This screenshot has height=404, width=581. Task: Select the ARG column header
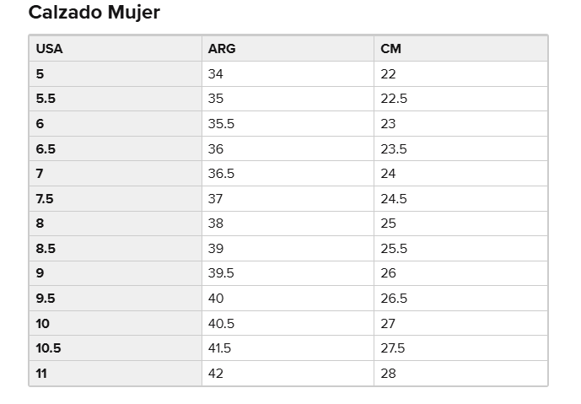[x=222, y=49]
